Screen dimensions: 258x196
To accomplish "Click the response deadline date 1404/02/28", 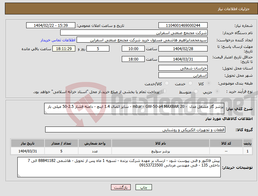I will [x=183, y=49].
